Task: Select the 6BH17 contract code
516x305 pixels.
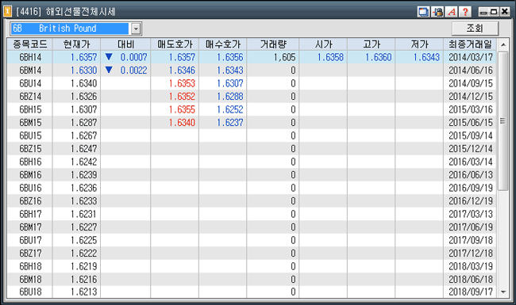Action: [30, 214]
